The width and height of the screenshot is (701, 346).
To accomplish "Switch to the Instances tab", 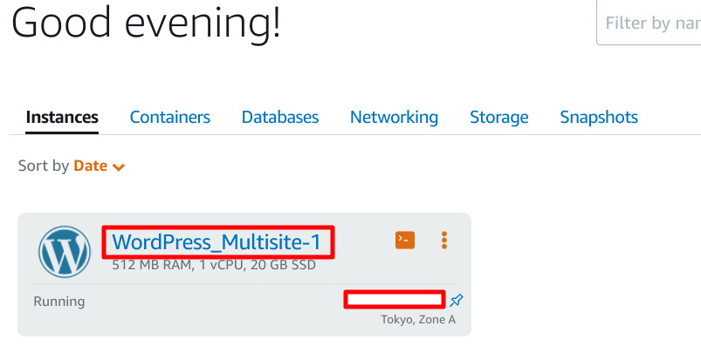I will pyautogui.click(x=62, y=117).
